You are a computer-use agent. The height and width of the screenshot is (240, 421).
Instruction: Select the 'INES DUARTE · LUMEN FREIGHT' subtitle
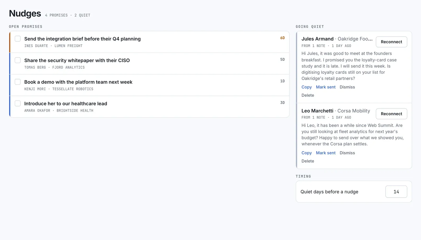(x=53, y=46)
